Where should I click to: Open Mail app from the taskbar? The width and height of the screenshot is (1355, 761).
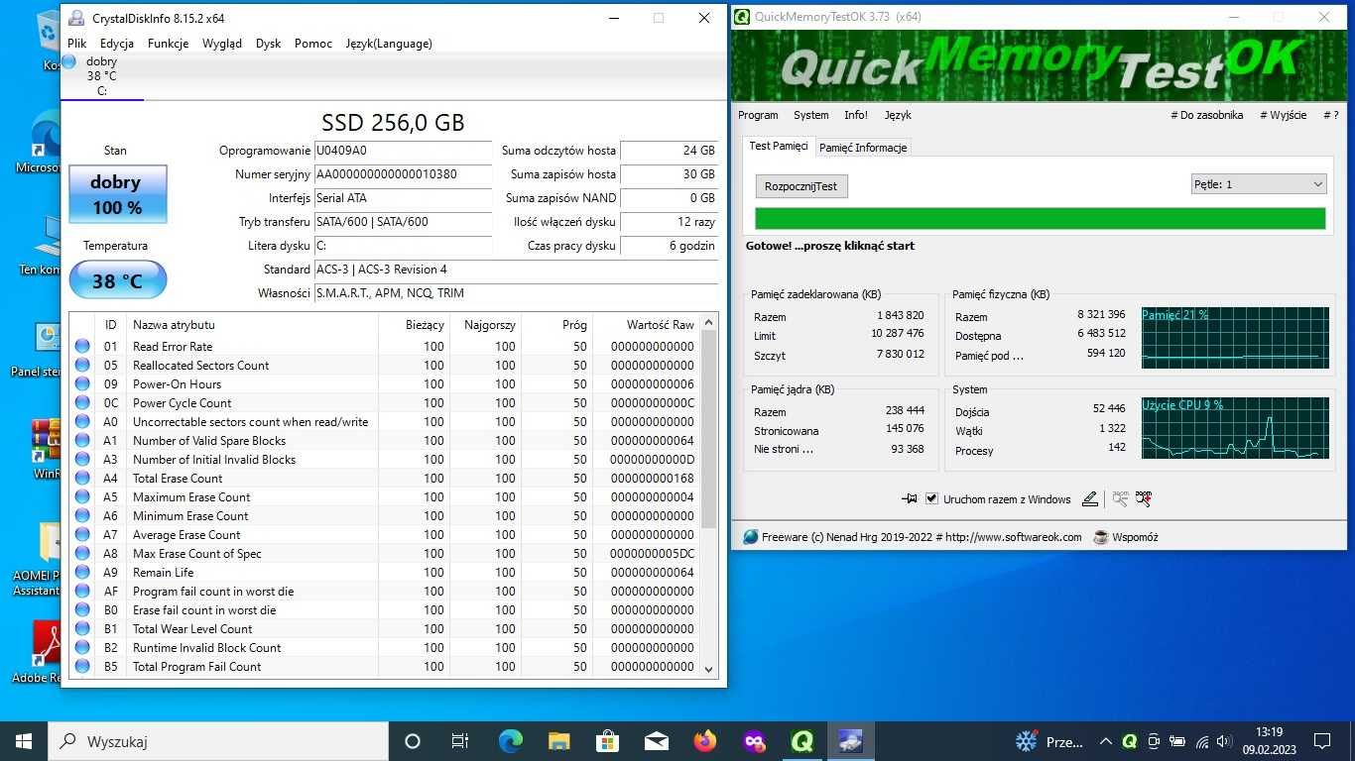(656, 741)
